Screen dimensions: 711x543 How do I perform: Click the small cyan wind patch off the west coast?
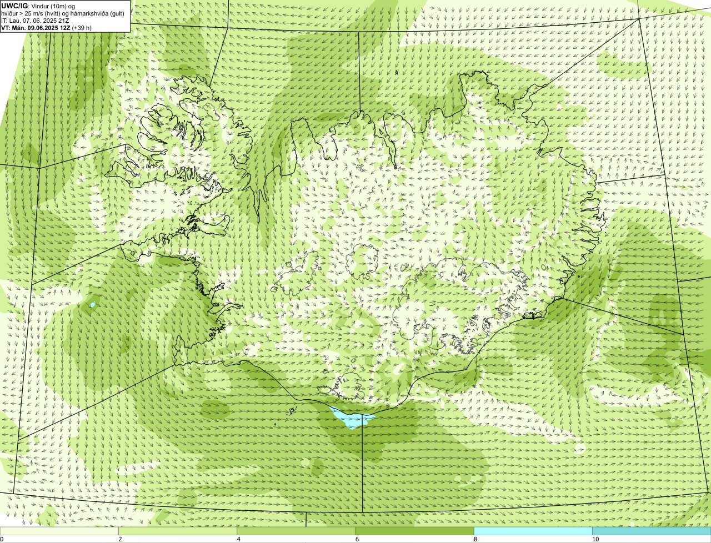pos(92,305)
